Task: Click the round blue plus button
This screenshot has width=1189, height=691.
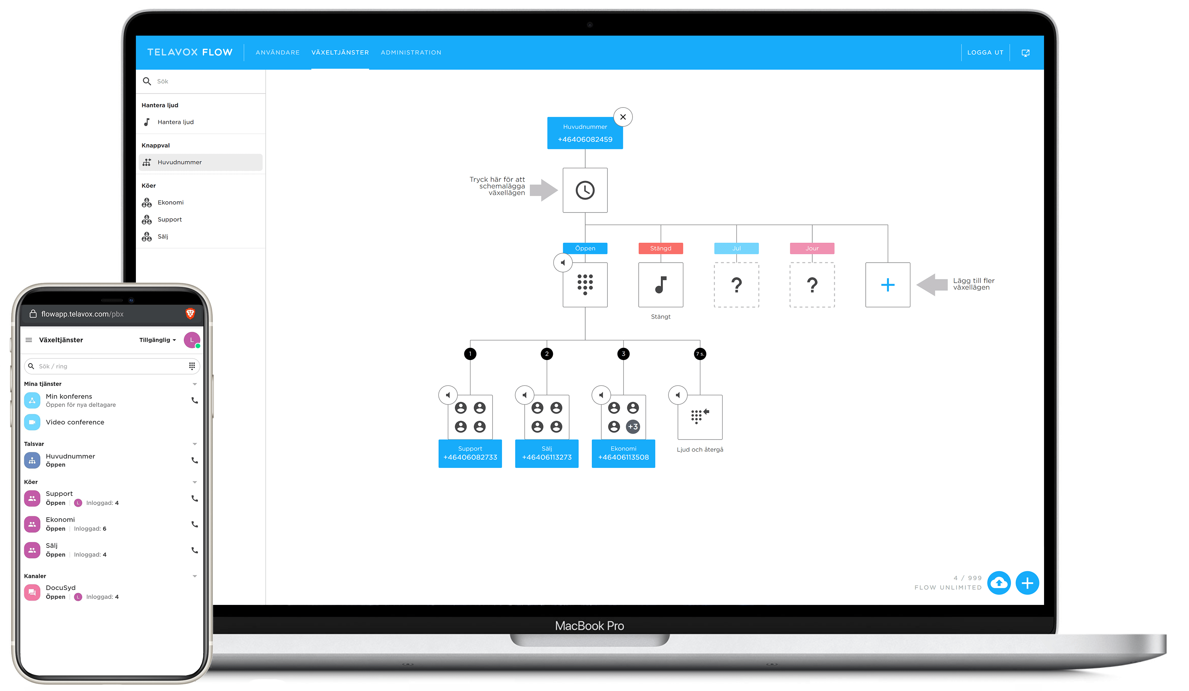Action: (1027, 583)
